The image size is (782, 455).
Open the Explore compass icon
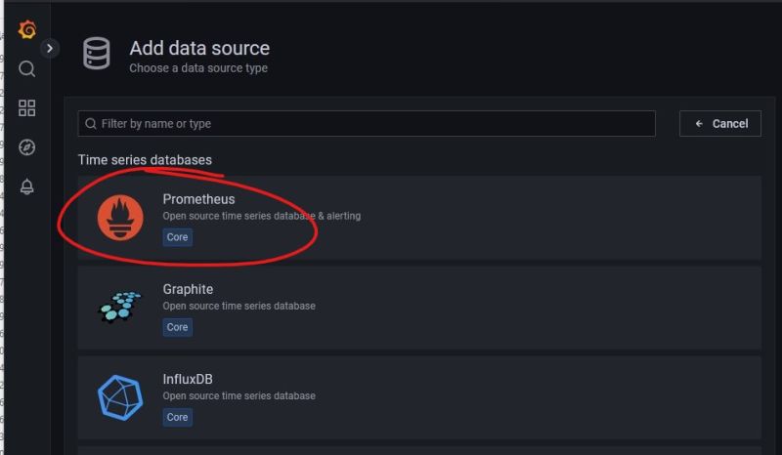pyautogui.click(x=27, y=147)
